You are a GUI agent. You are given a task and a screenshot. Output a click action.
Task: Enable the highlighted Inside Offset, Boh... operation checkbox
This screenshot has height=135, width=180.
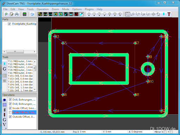[x=10, y=112]
